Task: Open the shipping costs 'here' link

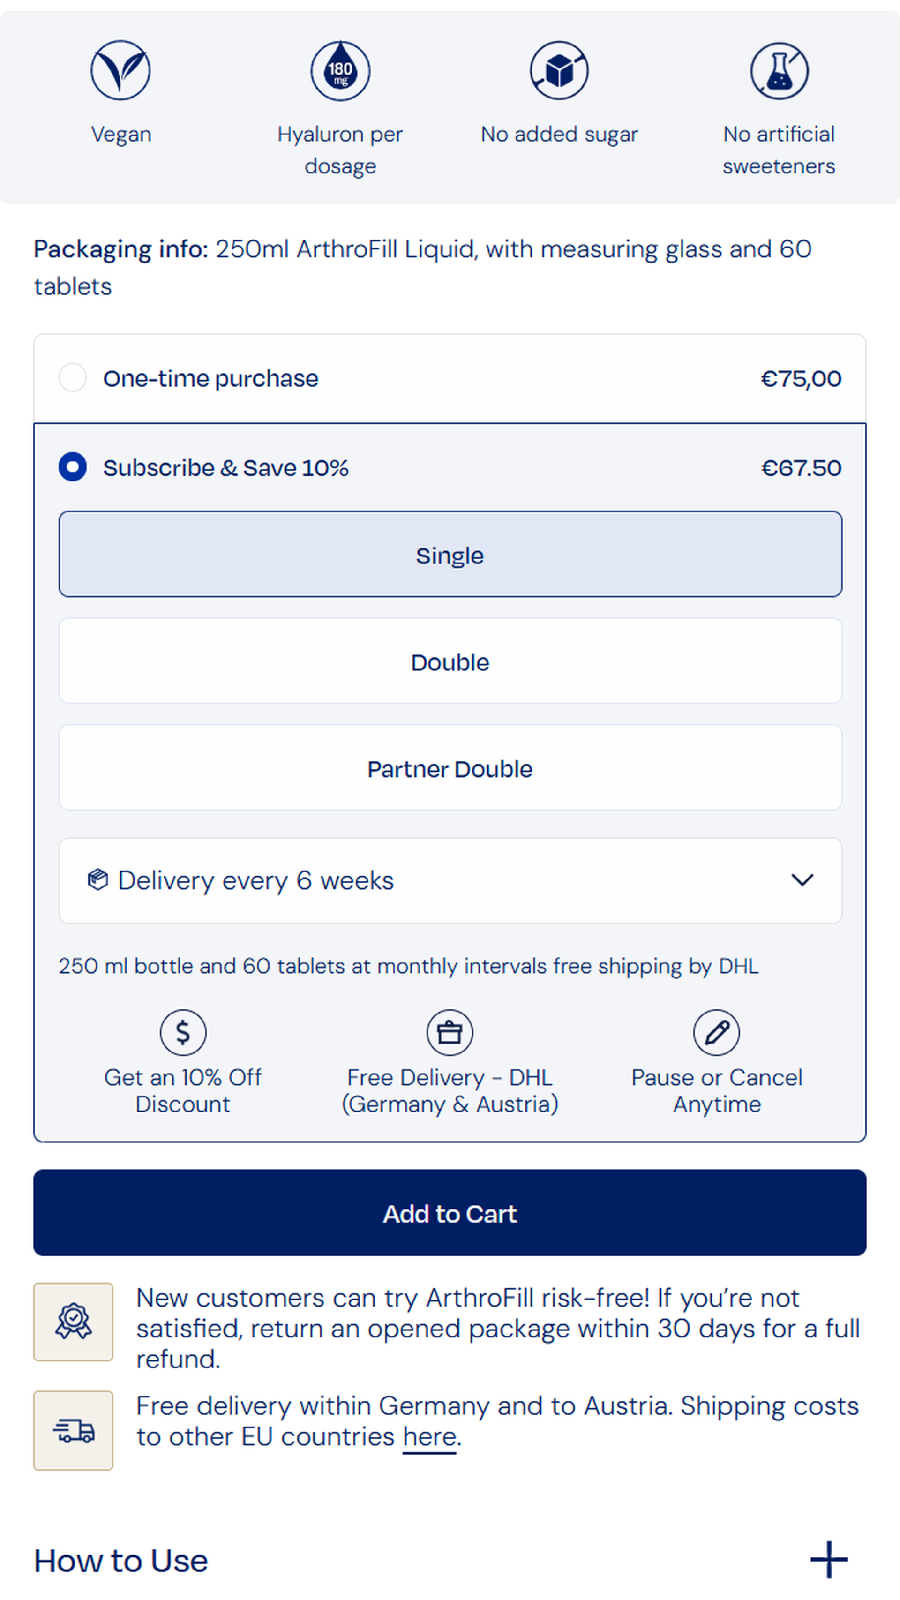Action: pos(430,1437)
